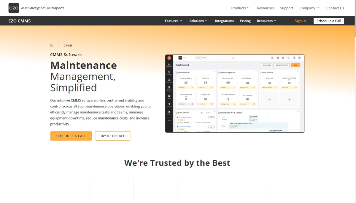Image resolution: width=356 pixels, height=203 pixels.
Task: Expand Resources dropdown in the EZO CMMS bar
Action: pyautogui.click(x=266, y=21)
